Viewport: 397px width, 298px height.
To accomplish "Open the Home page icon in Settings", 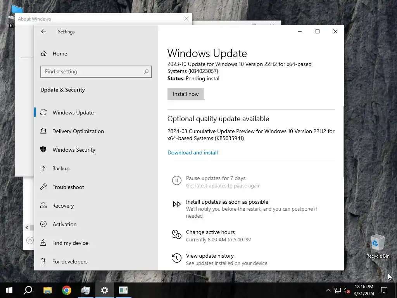I will coord(43,54).
